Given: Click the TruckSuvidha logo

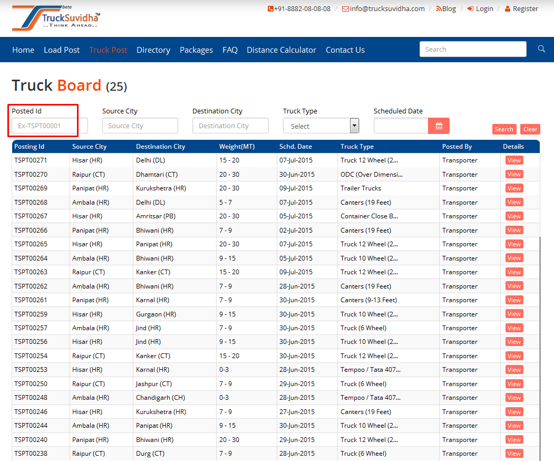Looking at the screenshot, I should (x=56, y=18).
